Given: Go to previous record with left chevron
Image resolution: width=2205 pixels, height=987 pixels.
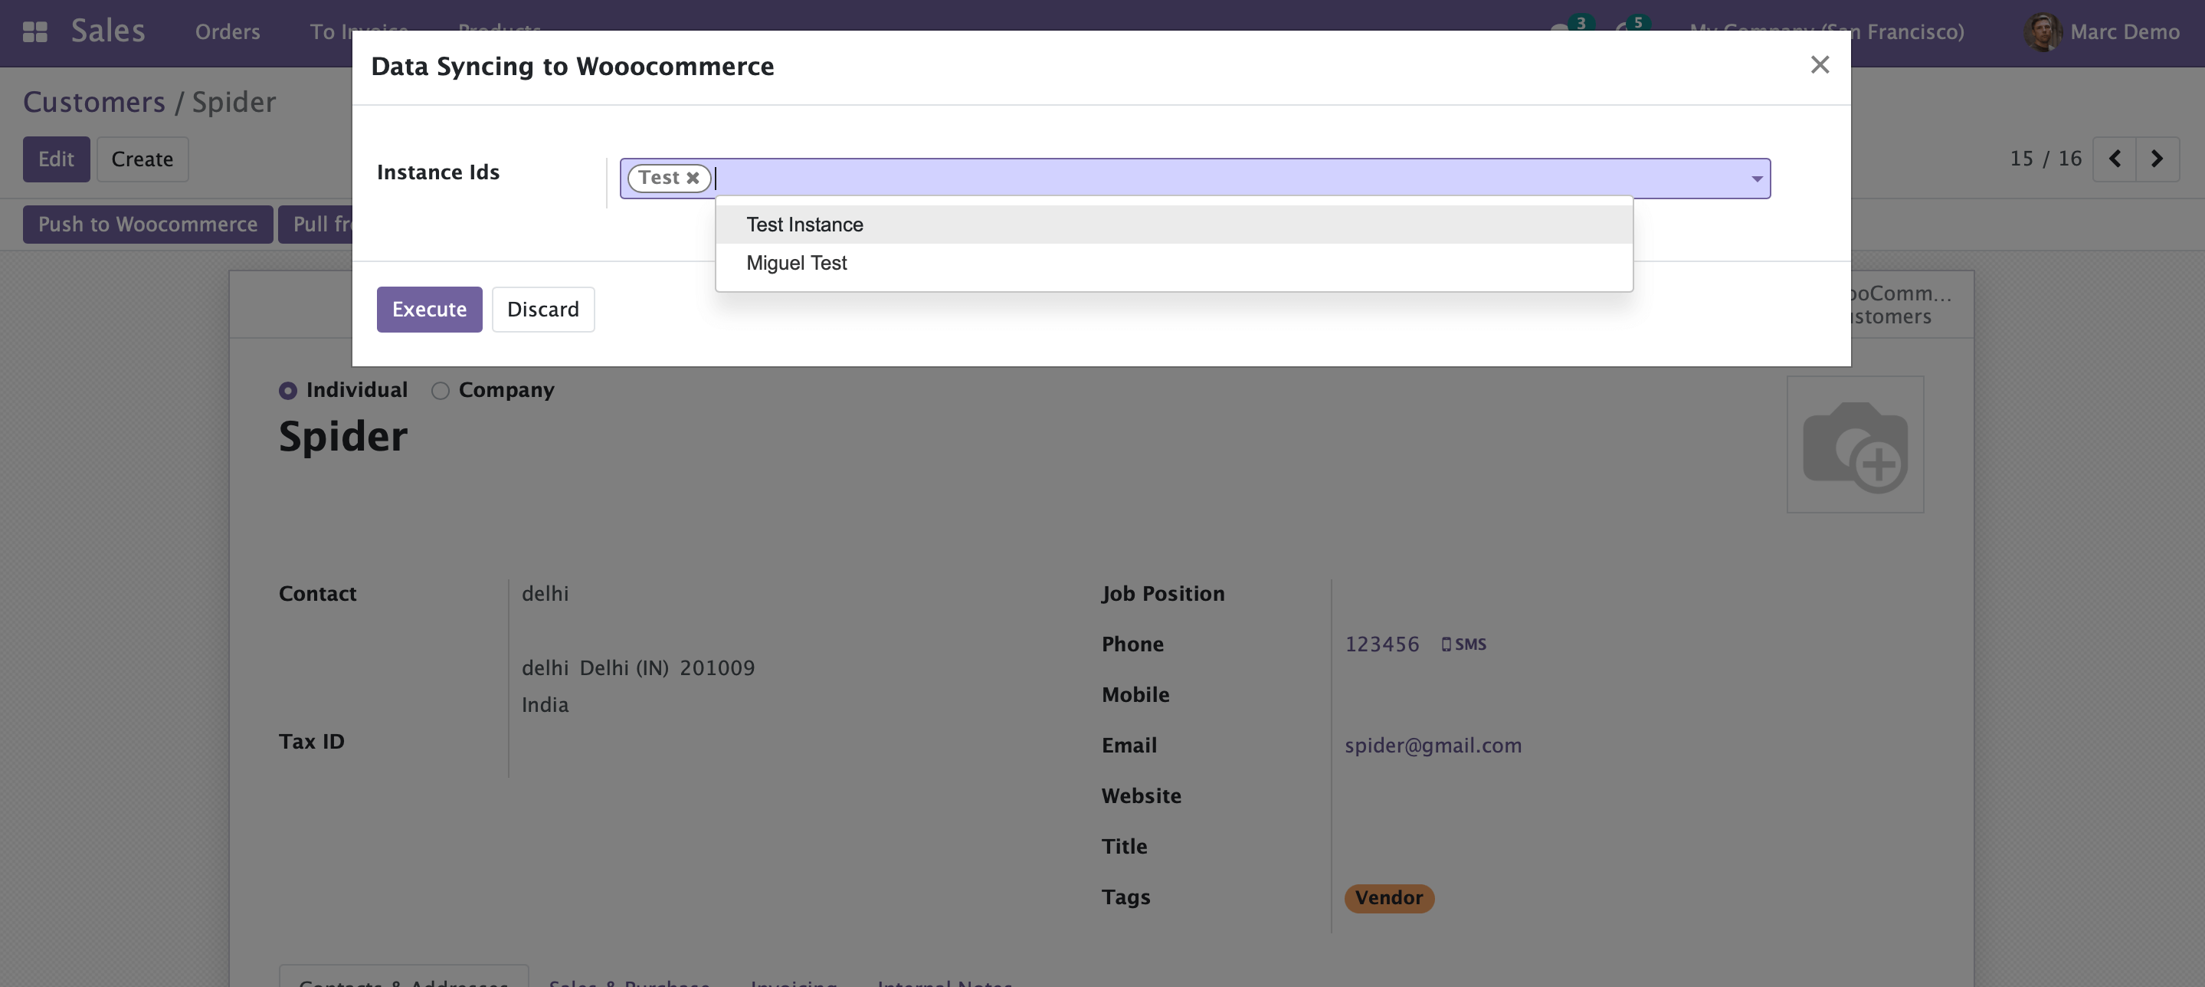Looking at the screenshot, I should [x=2115, y=159].
